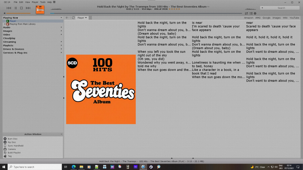Skip to the next track

click(x=28, y=8)
